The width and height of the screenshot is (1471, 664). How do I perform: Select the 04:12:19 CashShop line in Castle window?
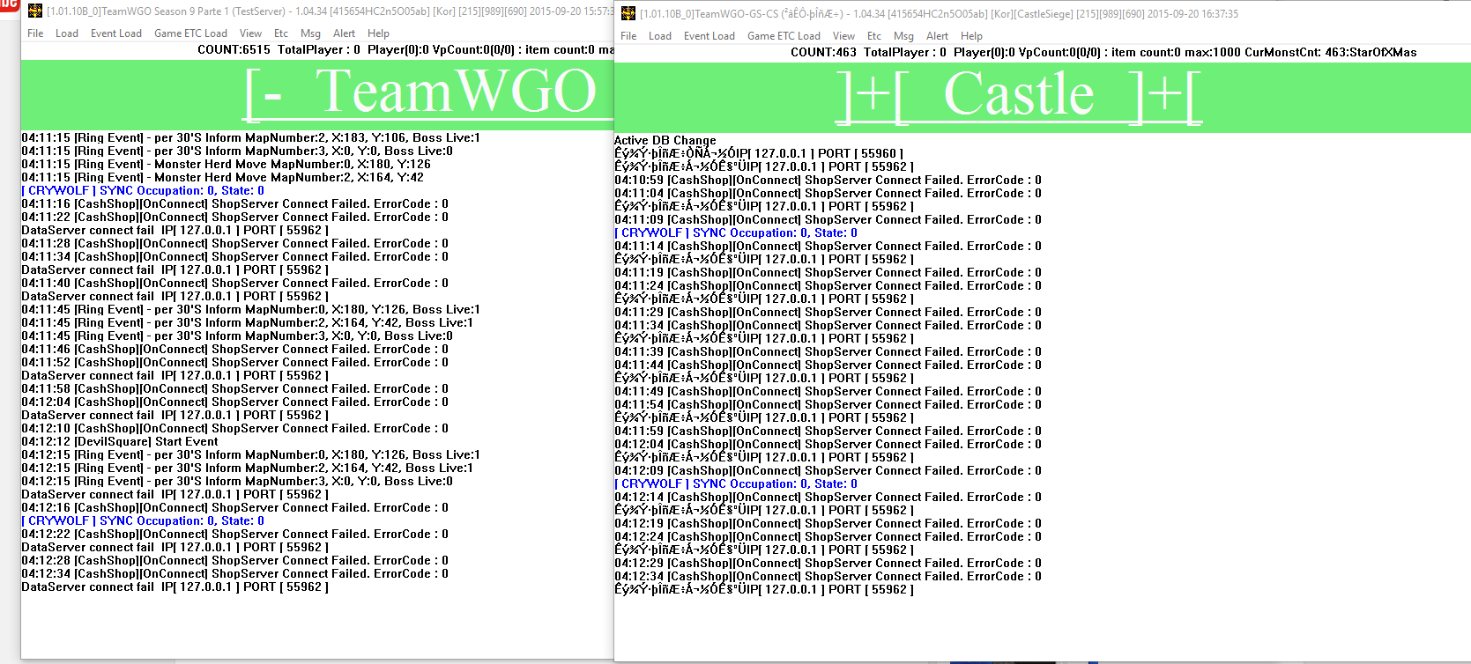pyautogui.click(x=828, y=523)
